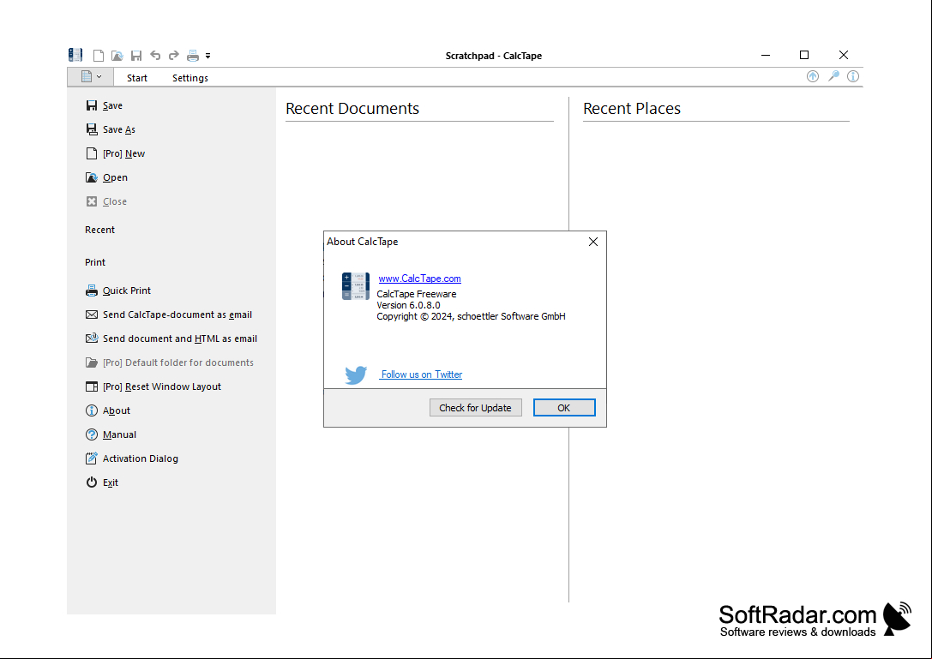This screenshot has width=932, height=659.
Task: Click the Twitter bird icon
Action: tap(356, 375)
